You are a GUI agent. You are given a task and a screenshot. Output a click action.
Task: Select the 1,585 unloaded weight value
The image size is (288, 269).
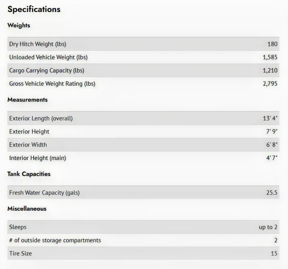[x=270, y=57]
